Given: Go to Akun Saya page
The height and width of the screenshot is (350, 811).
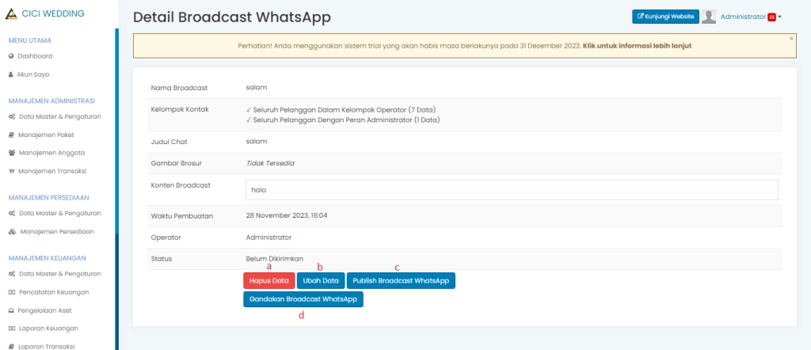Looking at the screenshot, I should click(x=35, y=74).
